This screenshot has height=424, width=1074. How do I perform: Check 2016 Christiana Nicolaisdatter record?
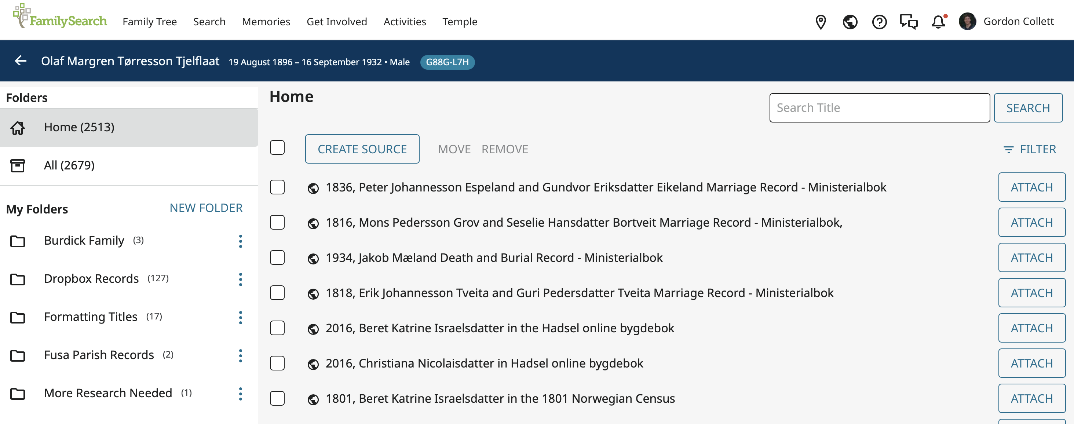[277, 363]
